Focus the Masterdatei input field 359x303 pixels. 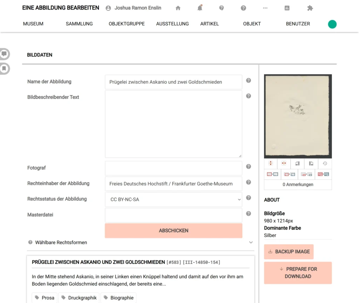coord(174,215)
